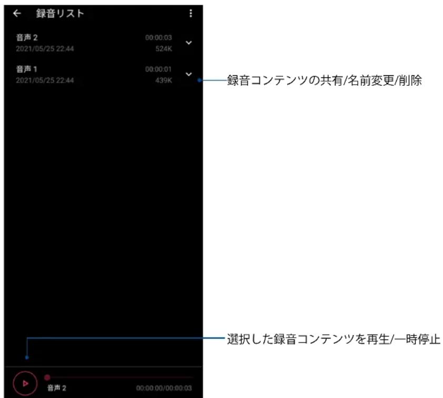Expand options chevron for 音声 2
The width and height of the screenshot is (443, 398).
[188, 43]
